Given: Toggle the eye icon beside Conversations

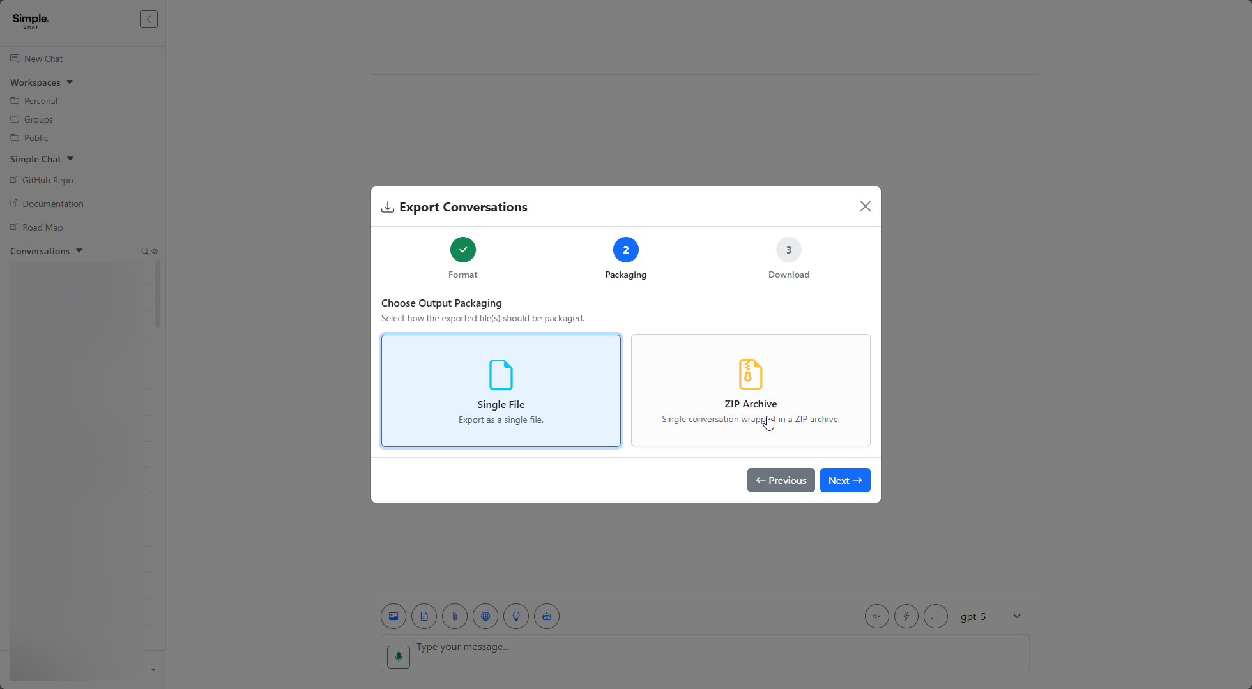Looking at the screenshot, I should coord(155,252).
